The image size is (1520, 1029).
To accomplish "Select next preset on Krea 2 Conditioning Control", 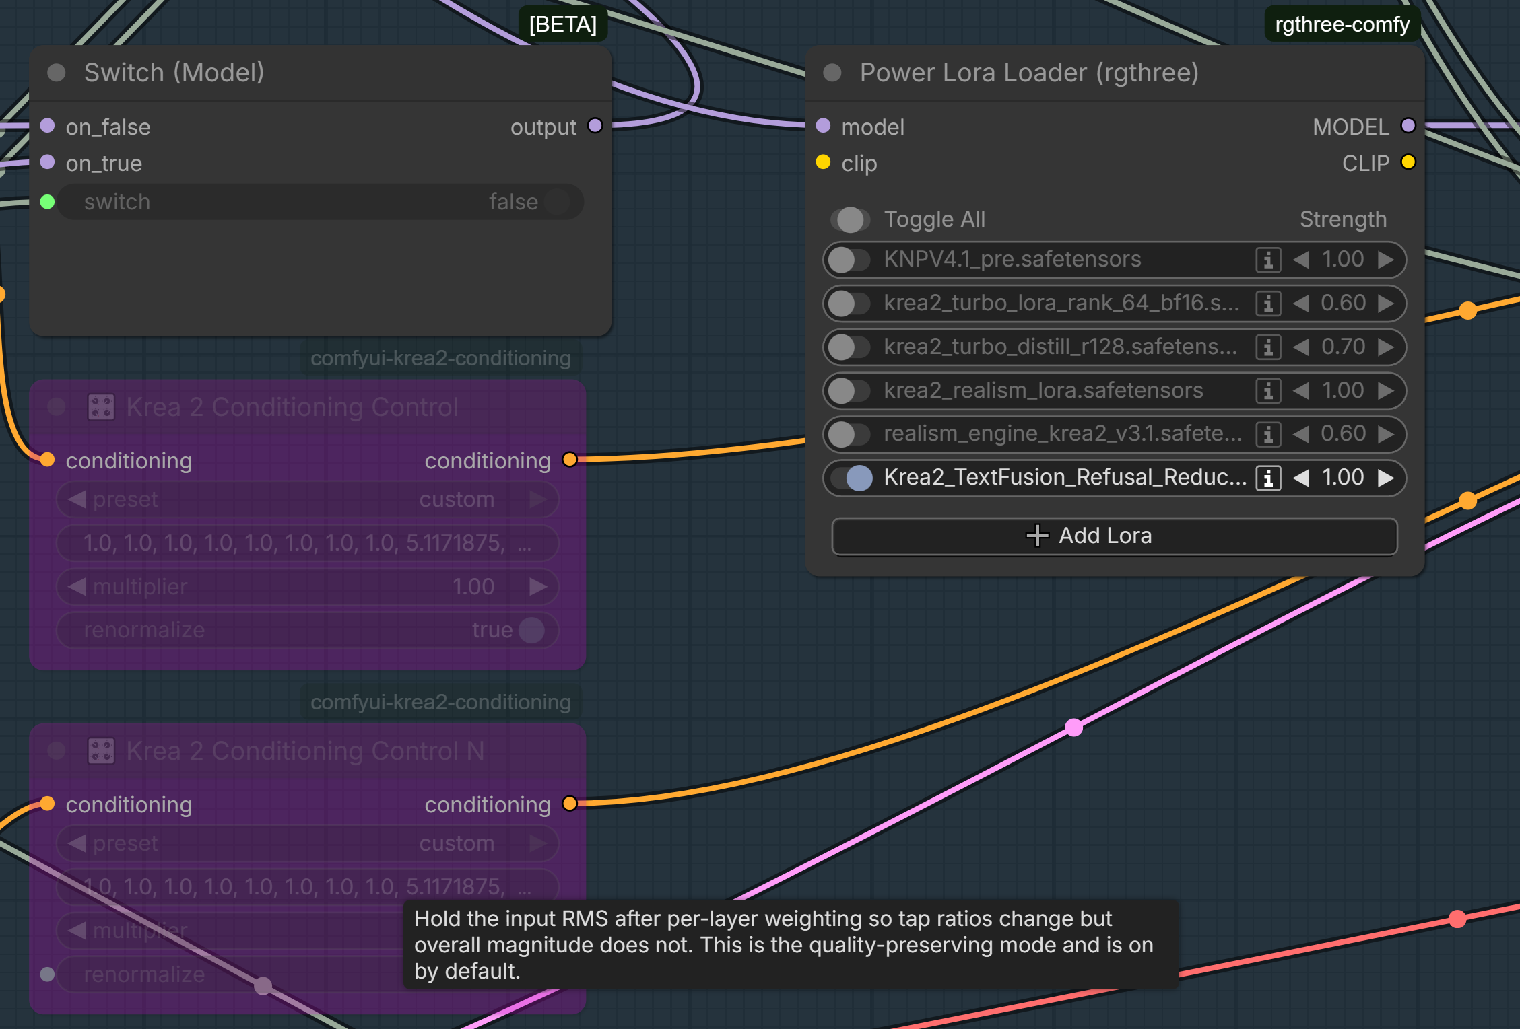I will point(538,499).
